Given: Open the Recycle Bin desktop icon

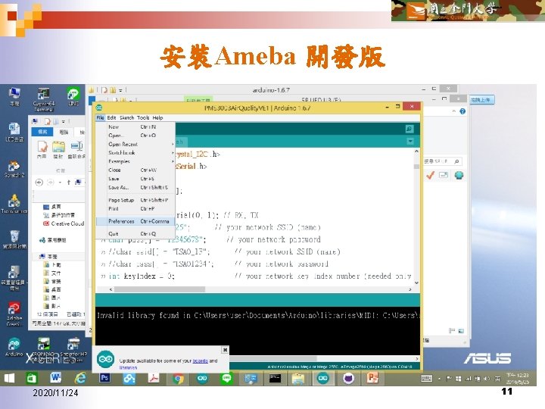Looking at the screenshot, I should pyautogui.click(x=14, y=239).
